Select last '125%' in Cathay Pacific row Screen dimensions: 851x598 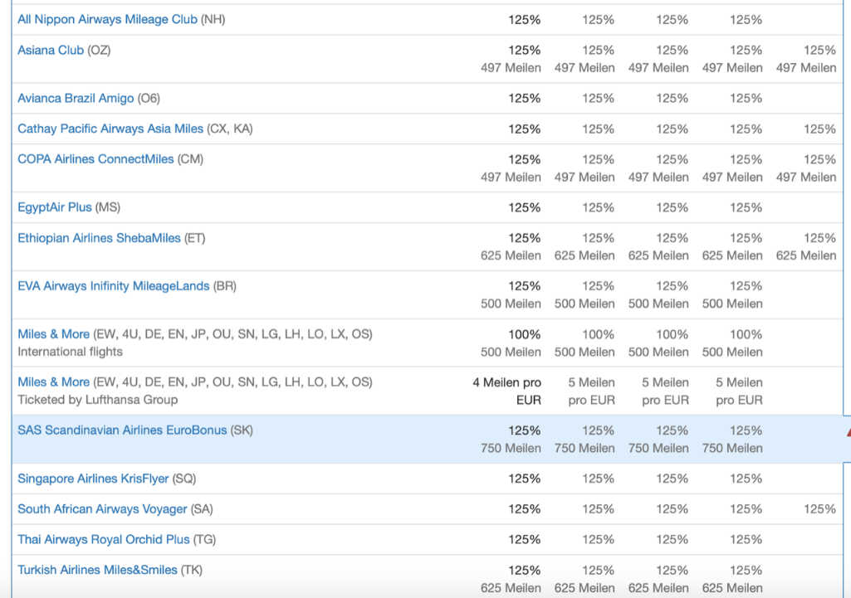click(x=819, y=129)
